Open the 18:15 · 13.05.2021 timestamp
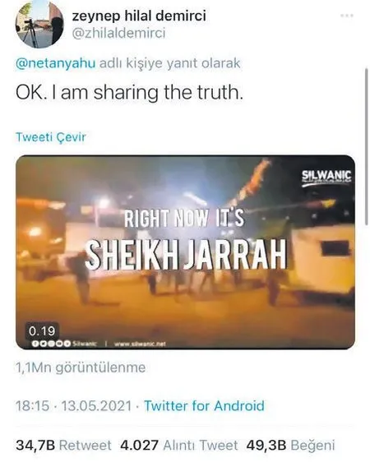Viewport: 370px width, 462px height. [74, 406]
